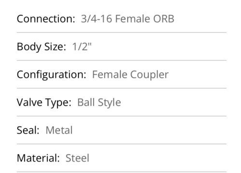Click the divider line below Connection row
The width and height of the screenshot is (241, 173).
[x=121, y=32]
